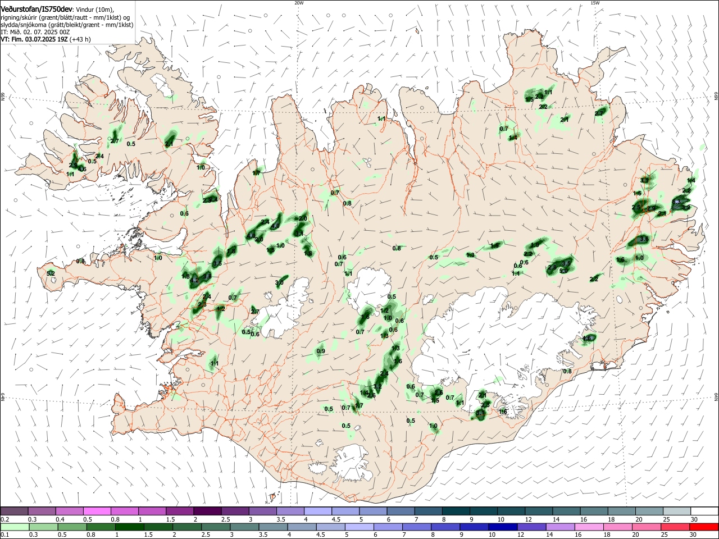Select upper legend swatch starting at 3.5

(x=290, y=511)
